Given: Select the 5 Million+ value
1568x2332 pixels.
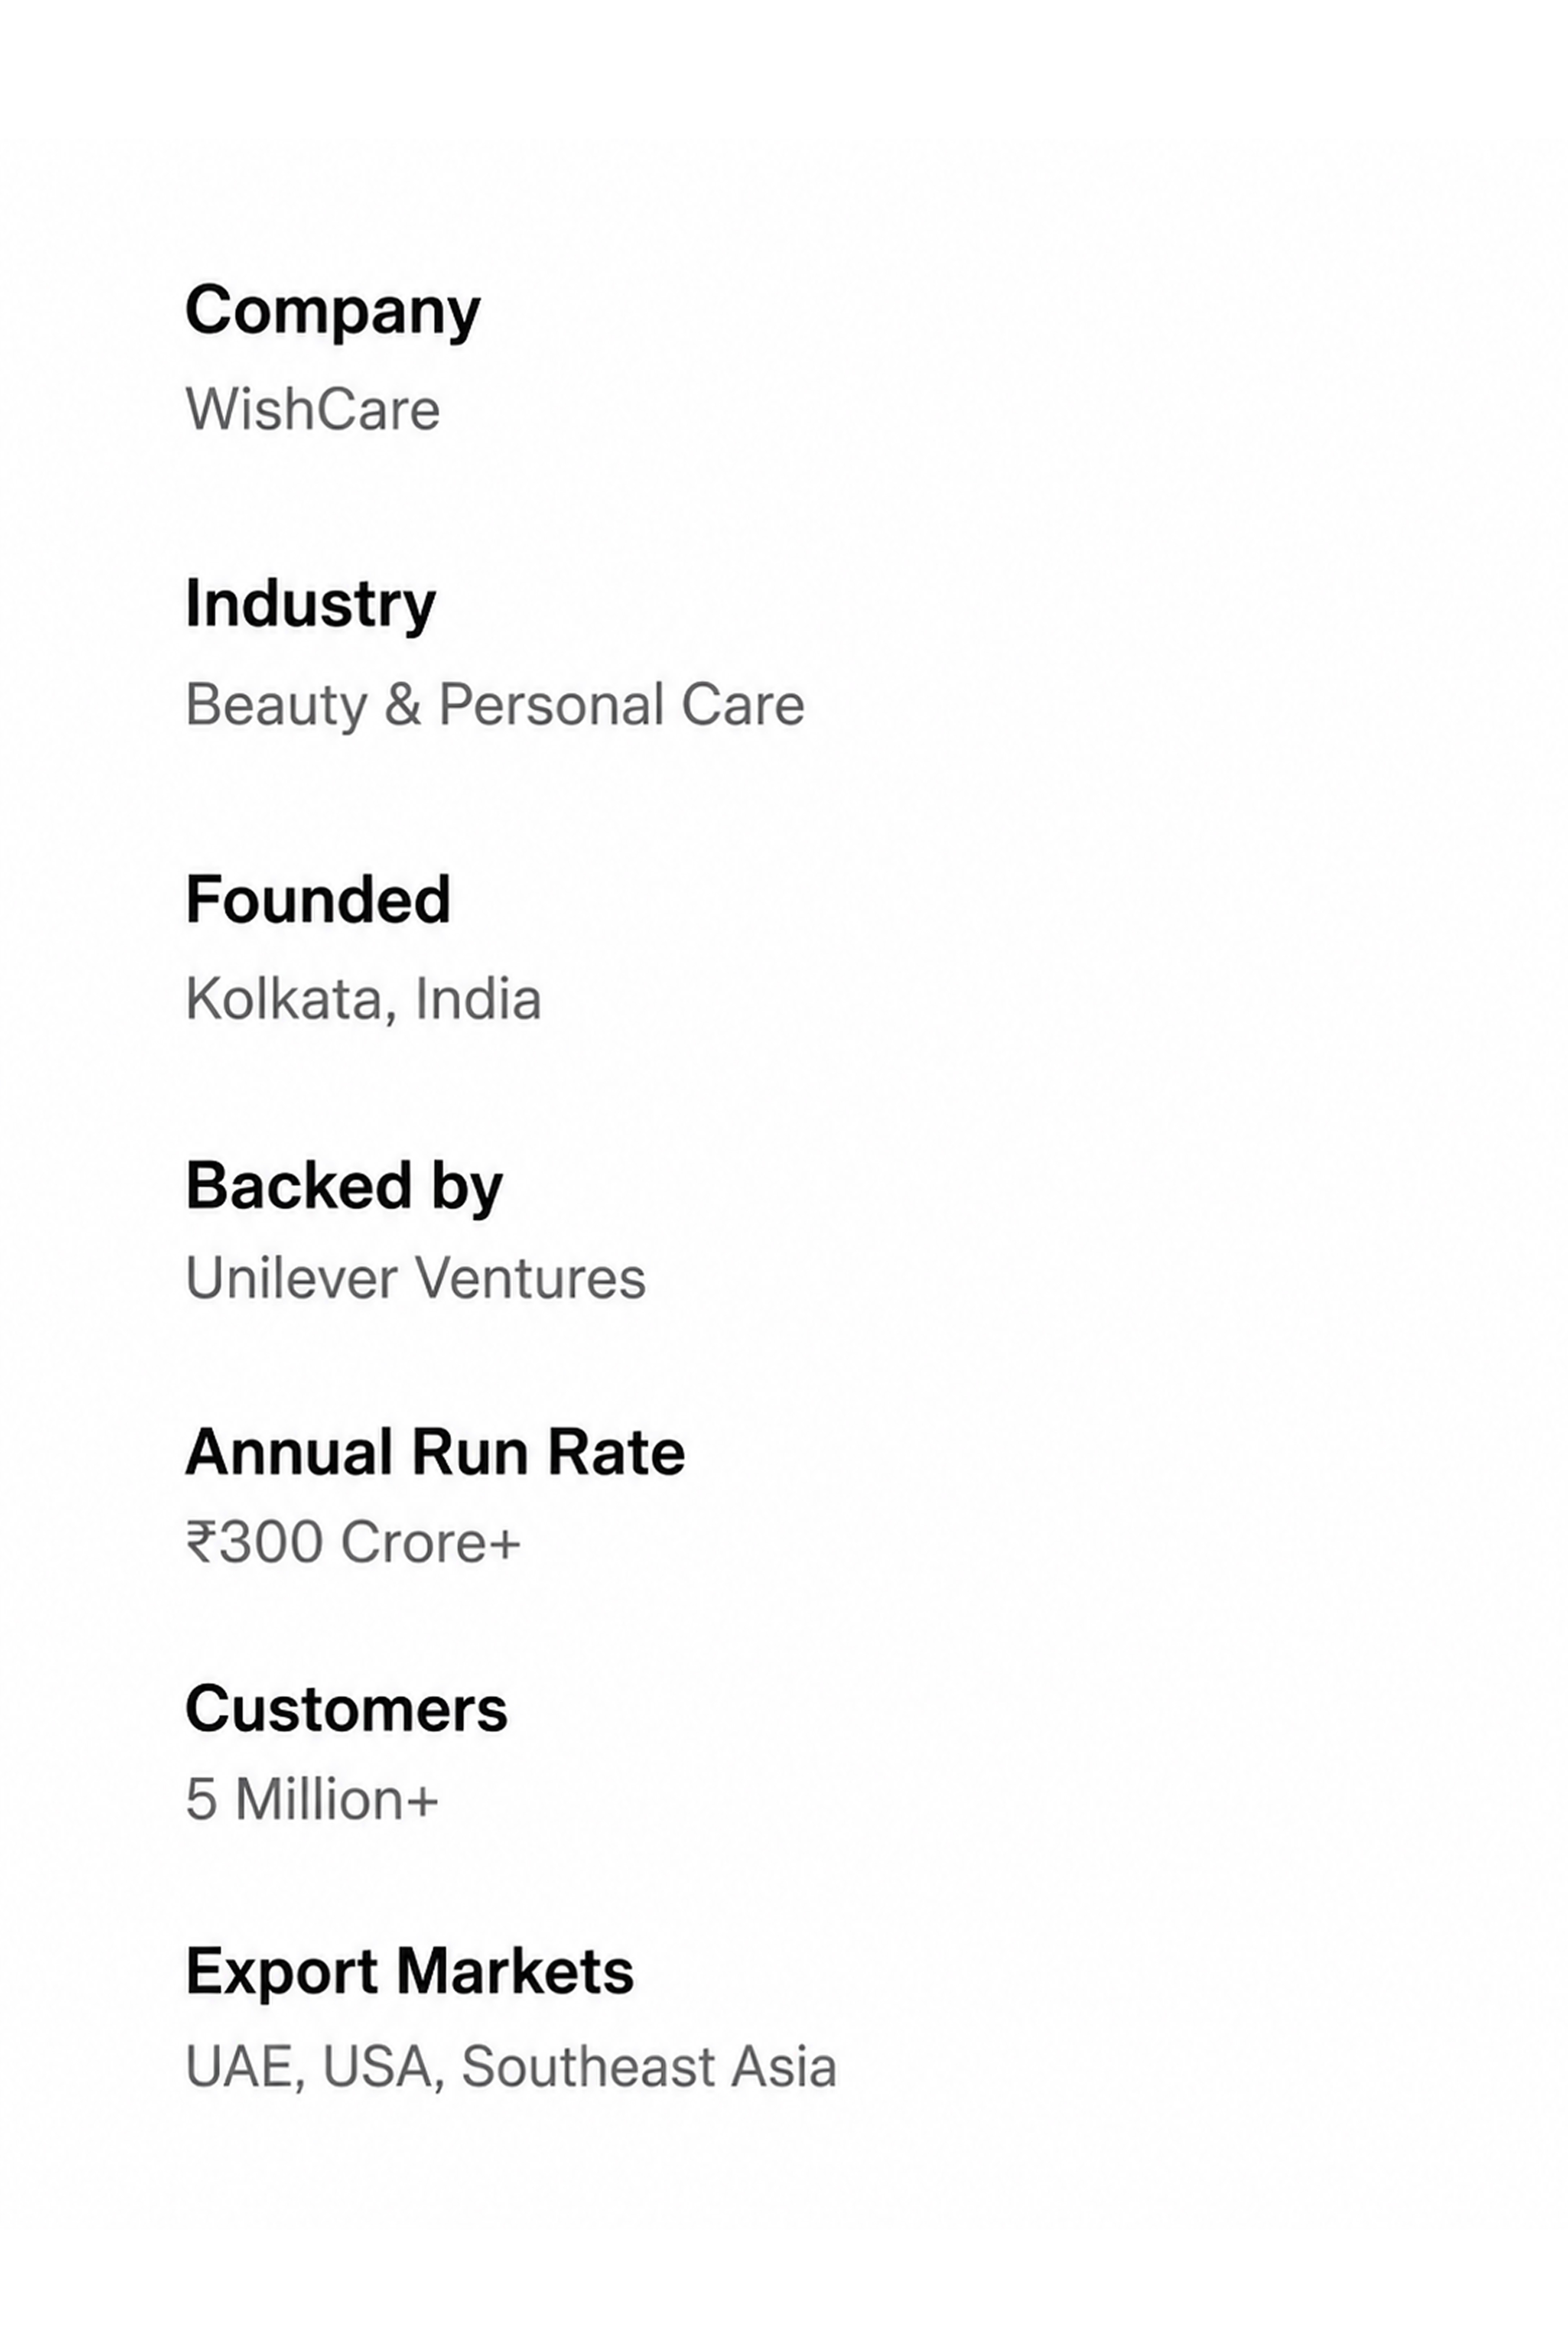Looking at the screenshot, I should click(312, 1799).
